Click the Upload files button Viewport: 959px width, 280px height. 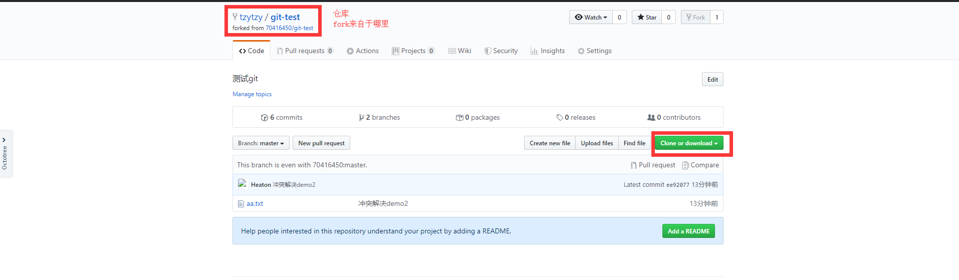click(x=597, y=143)
